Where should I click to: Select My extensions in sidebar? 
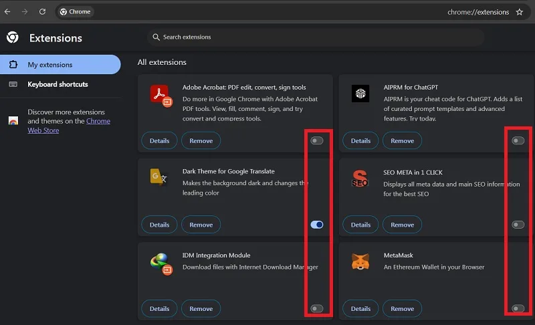[x=60, y=64]
